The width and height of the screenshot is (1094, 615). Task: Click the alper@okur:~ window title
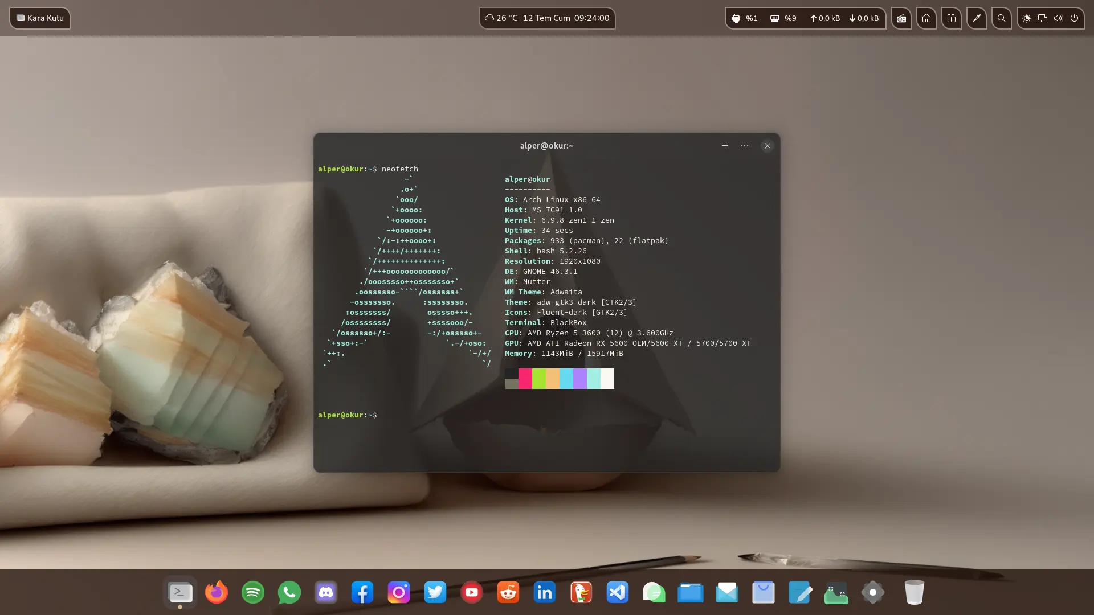546,146
